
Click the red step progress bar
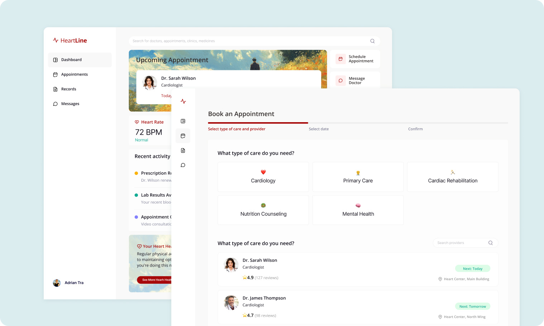[x=257, y=122]
